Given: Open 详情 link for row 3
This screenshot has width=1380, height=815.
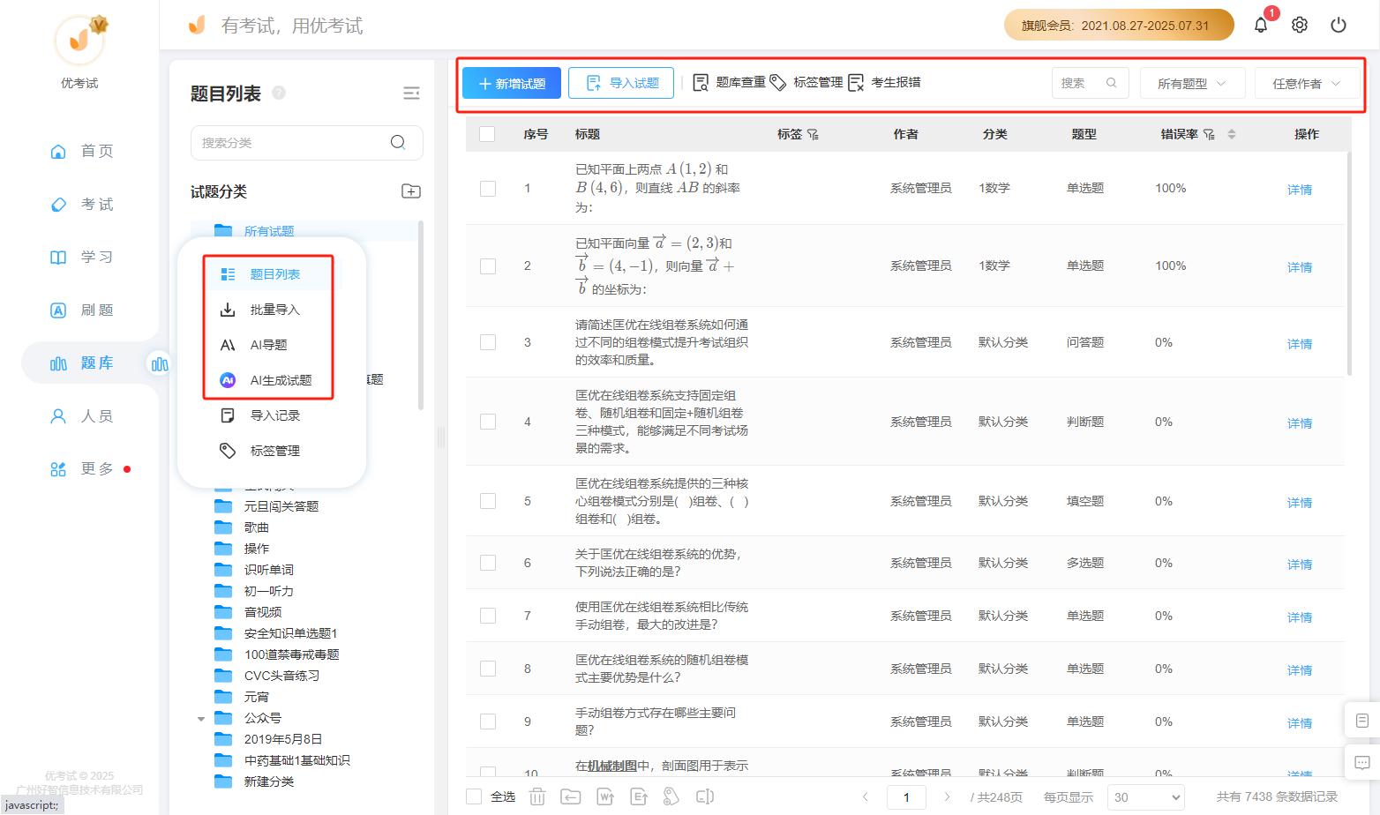Looking at the screenshot, I should [1300, 344].
